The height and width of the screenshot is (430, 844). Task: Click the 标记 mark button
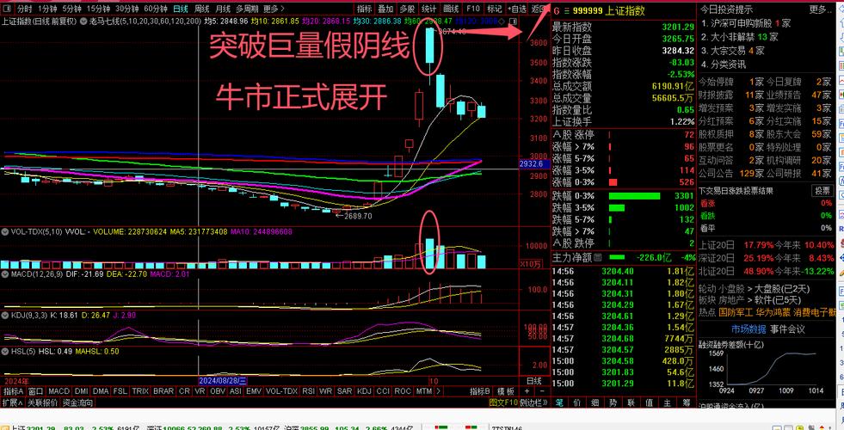494,9
